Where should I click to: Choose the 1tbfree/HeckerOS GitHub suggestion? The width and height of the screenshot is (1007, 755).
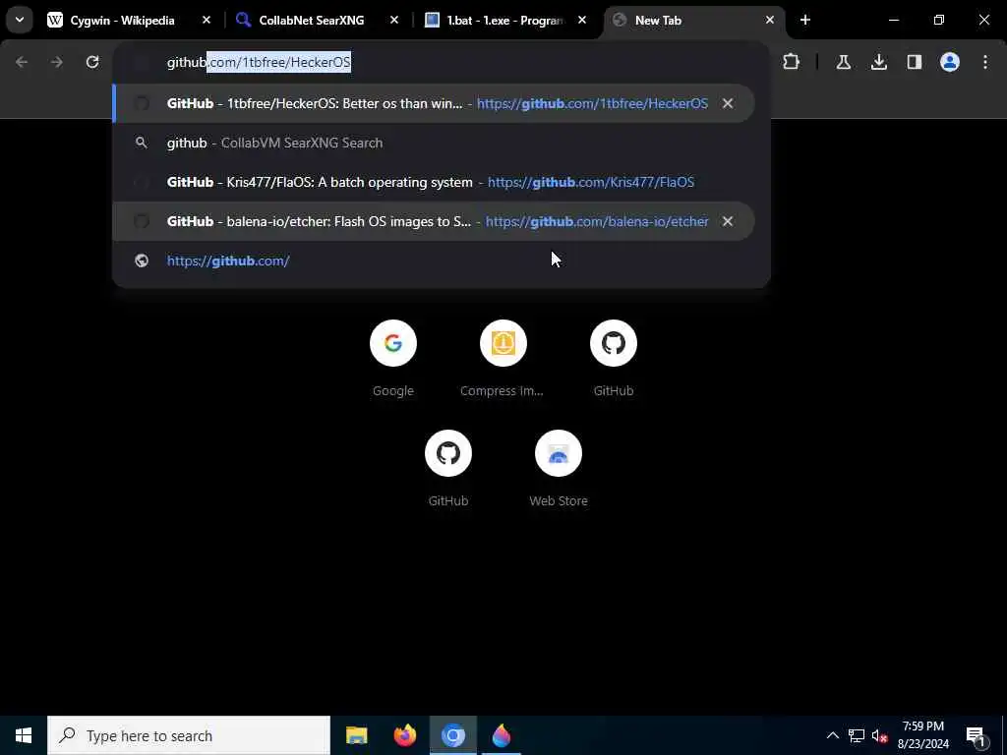pyautogui.click(x=434, y=103)
